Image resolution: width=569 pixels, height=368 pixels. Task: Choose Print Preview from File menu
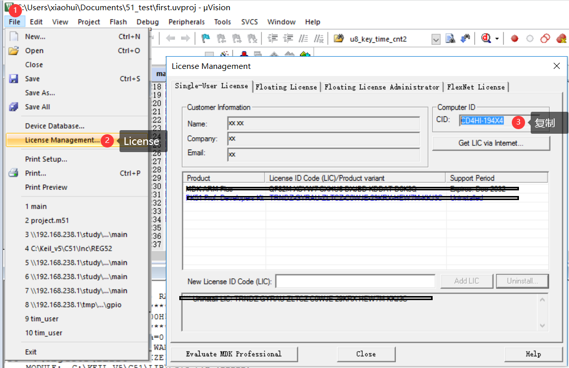coord(77,187)
